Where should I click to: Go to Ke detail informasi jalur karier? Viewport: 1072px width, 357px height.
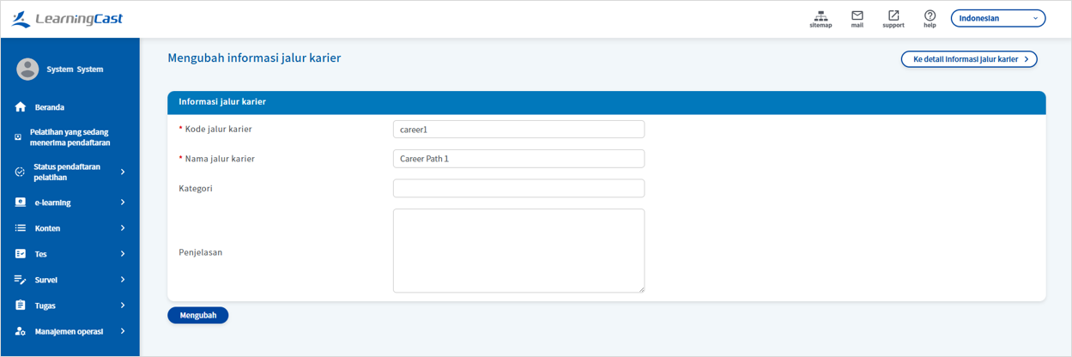[968, 59]
